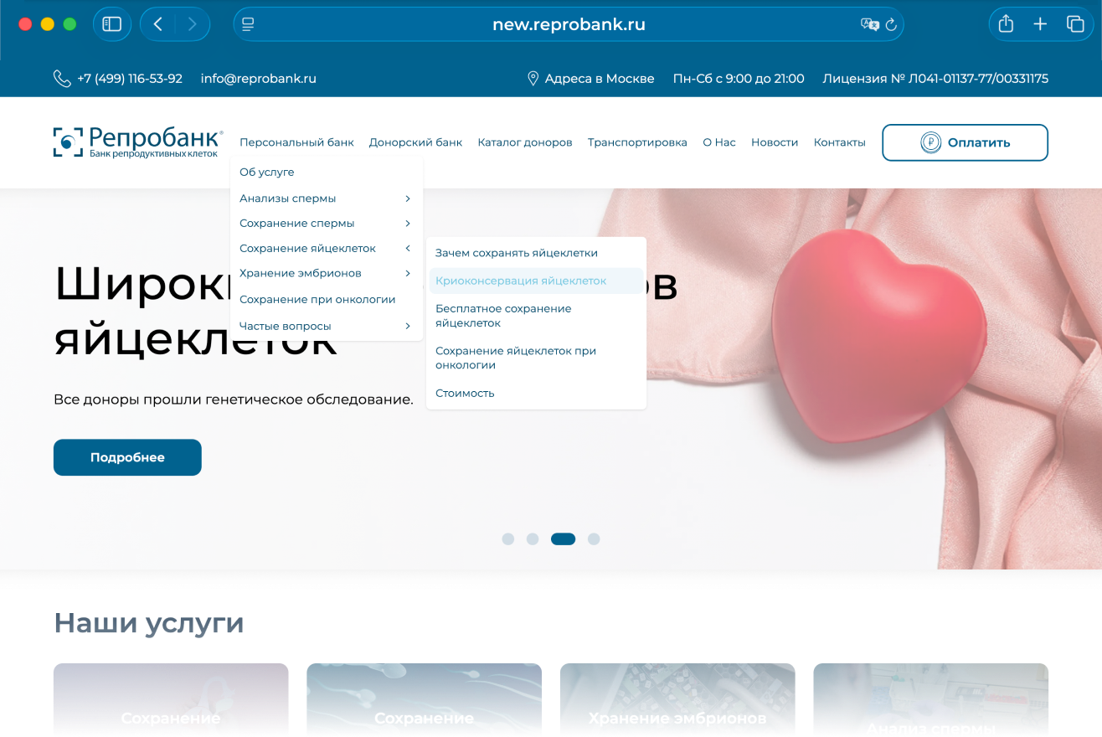The height and width of the screenshot is (737, 1102).
Task: Click the Пн-Сб с 9:00 до 21:00 hours text
Action: pos(739,79)
